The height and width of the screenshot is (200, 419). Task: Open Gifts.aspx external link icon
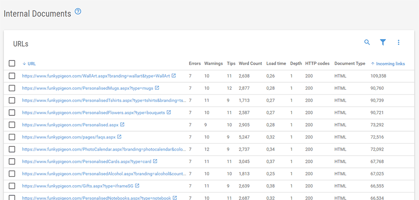137,186
